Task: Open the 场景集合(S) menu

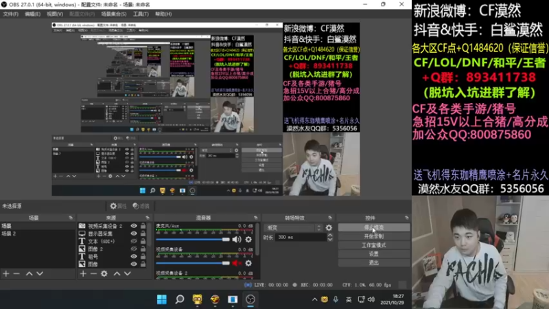Action: pos(114,14)
